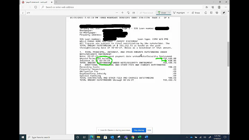Open Microsoft Teams from taskbar

click(x=126, y=137)
